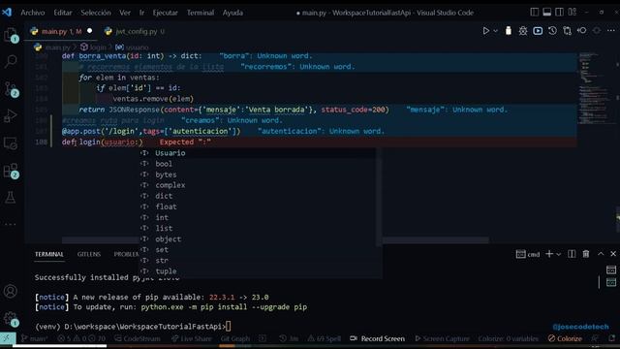Open the Extensions view

tap(11, 171)
